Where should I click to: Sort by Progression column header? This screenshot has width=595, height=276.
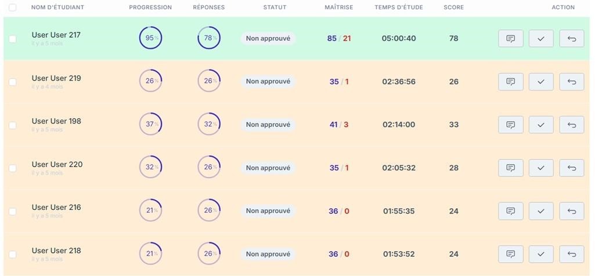[150, 7]
